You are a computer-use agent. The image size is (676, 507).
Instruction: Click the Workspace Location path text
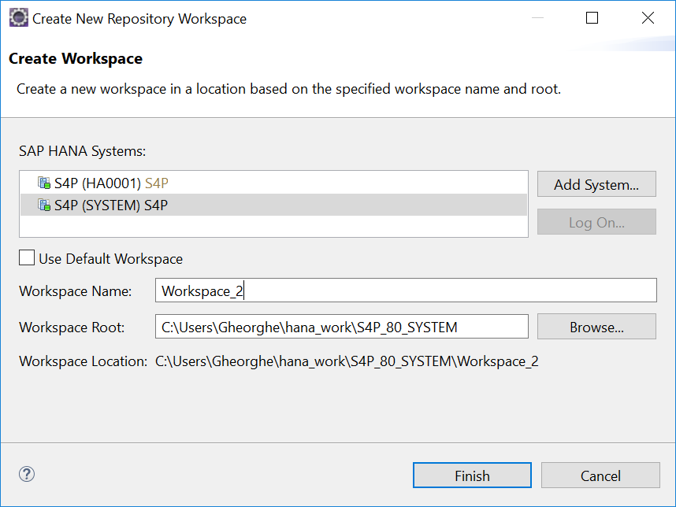pos(347,361)
